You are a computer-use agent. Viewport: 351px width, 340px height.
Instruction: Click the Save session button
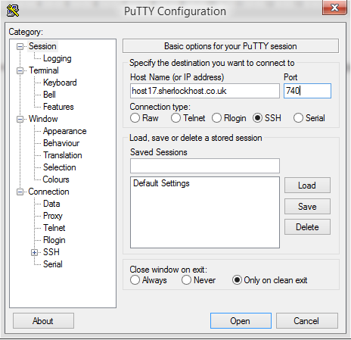click(307, 207)
